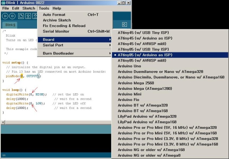Click LOW in the digitalWrite line
This screenshot has width=229, height=159.
tap(39, 103)
